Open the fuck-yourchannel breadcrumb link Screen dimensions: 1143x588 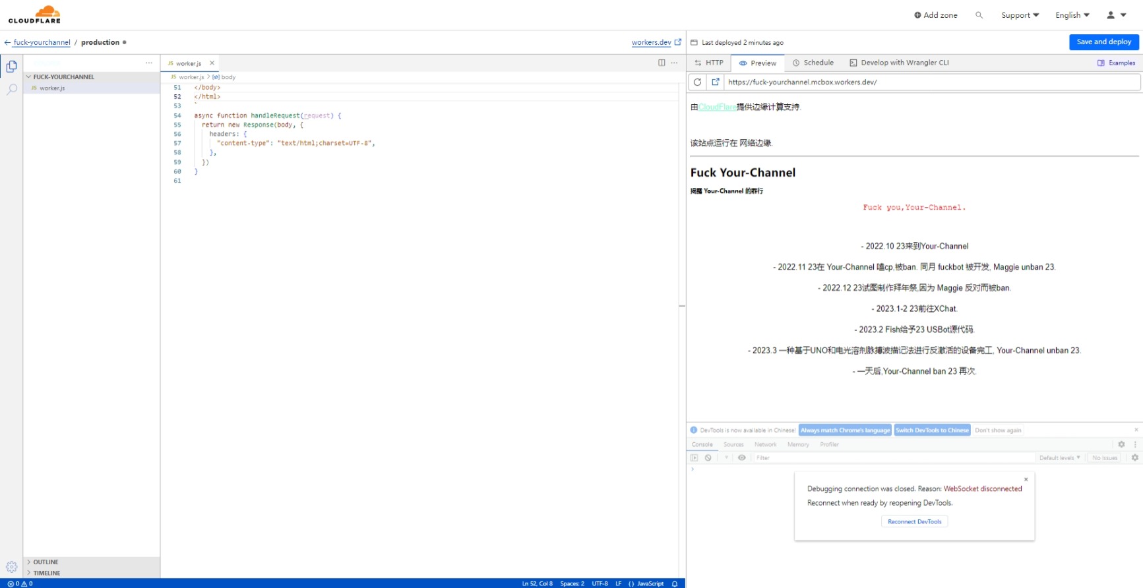[42, 42]
